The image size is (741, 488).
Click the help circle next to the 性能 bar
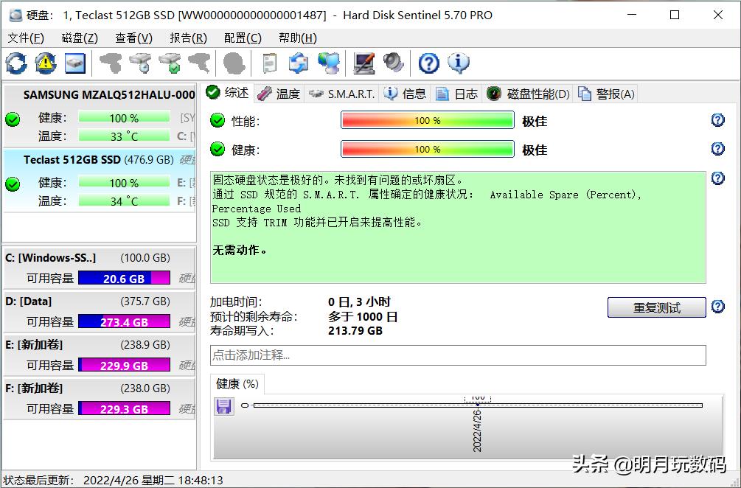point(717,119)
